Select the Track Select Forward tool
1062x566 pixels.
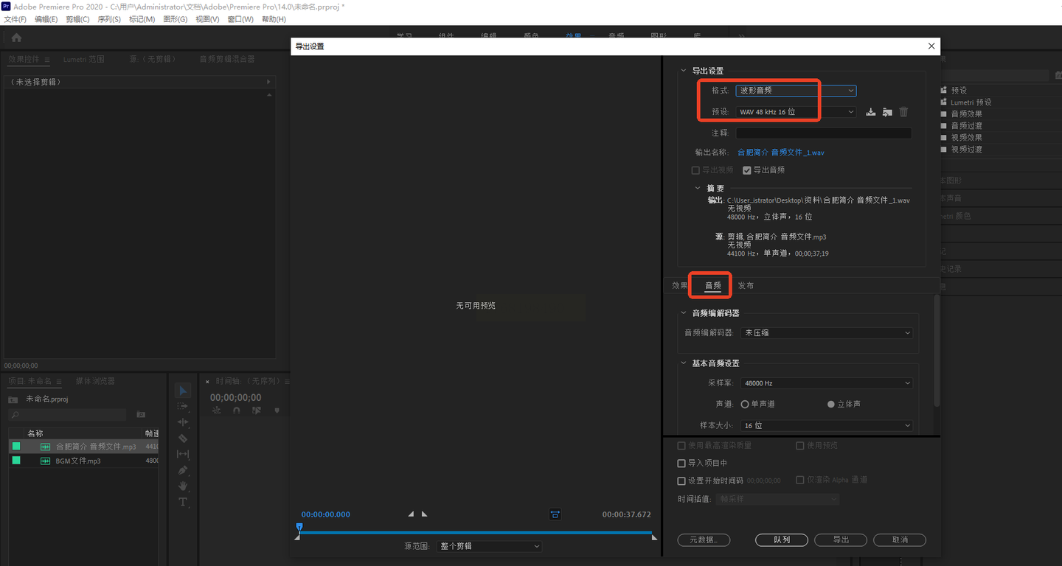(183, 406)
